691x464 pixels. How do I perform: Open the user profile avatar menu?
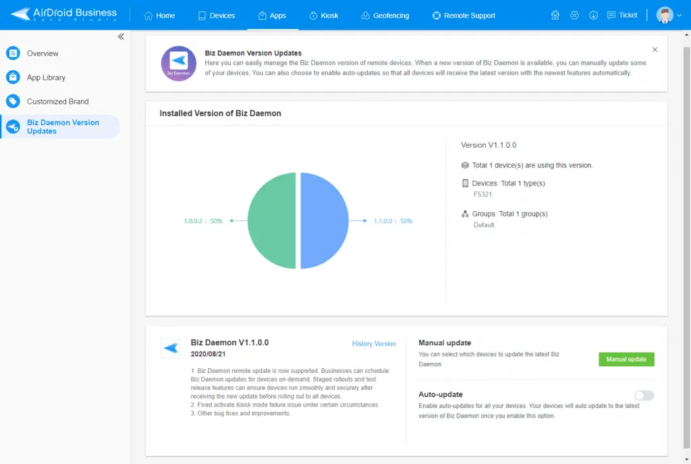[665, 15]
